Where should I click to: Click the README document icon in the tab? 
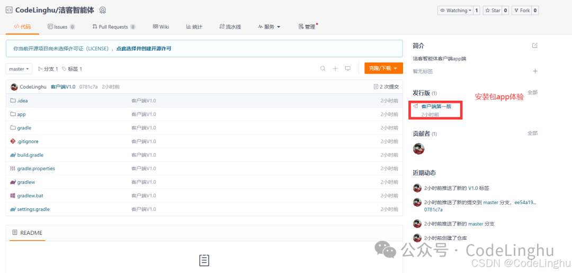(15, 233)
